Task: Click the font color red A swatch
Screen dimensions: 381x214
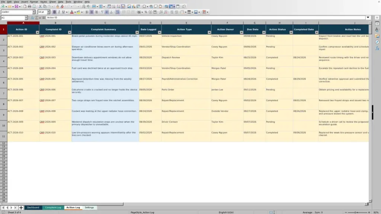Action: tap(72, 12)
